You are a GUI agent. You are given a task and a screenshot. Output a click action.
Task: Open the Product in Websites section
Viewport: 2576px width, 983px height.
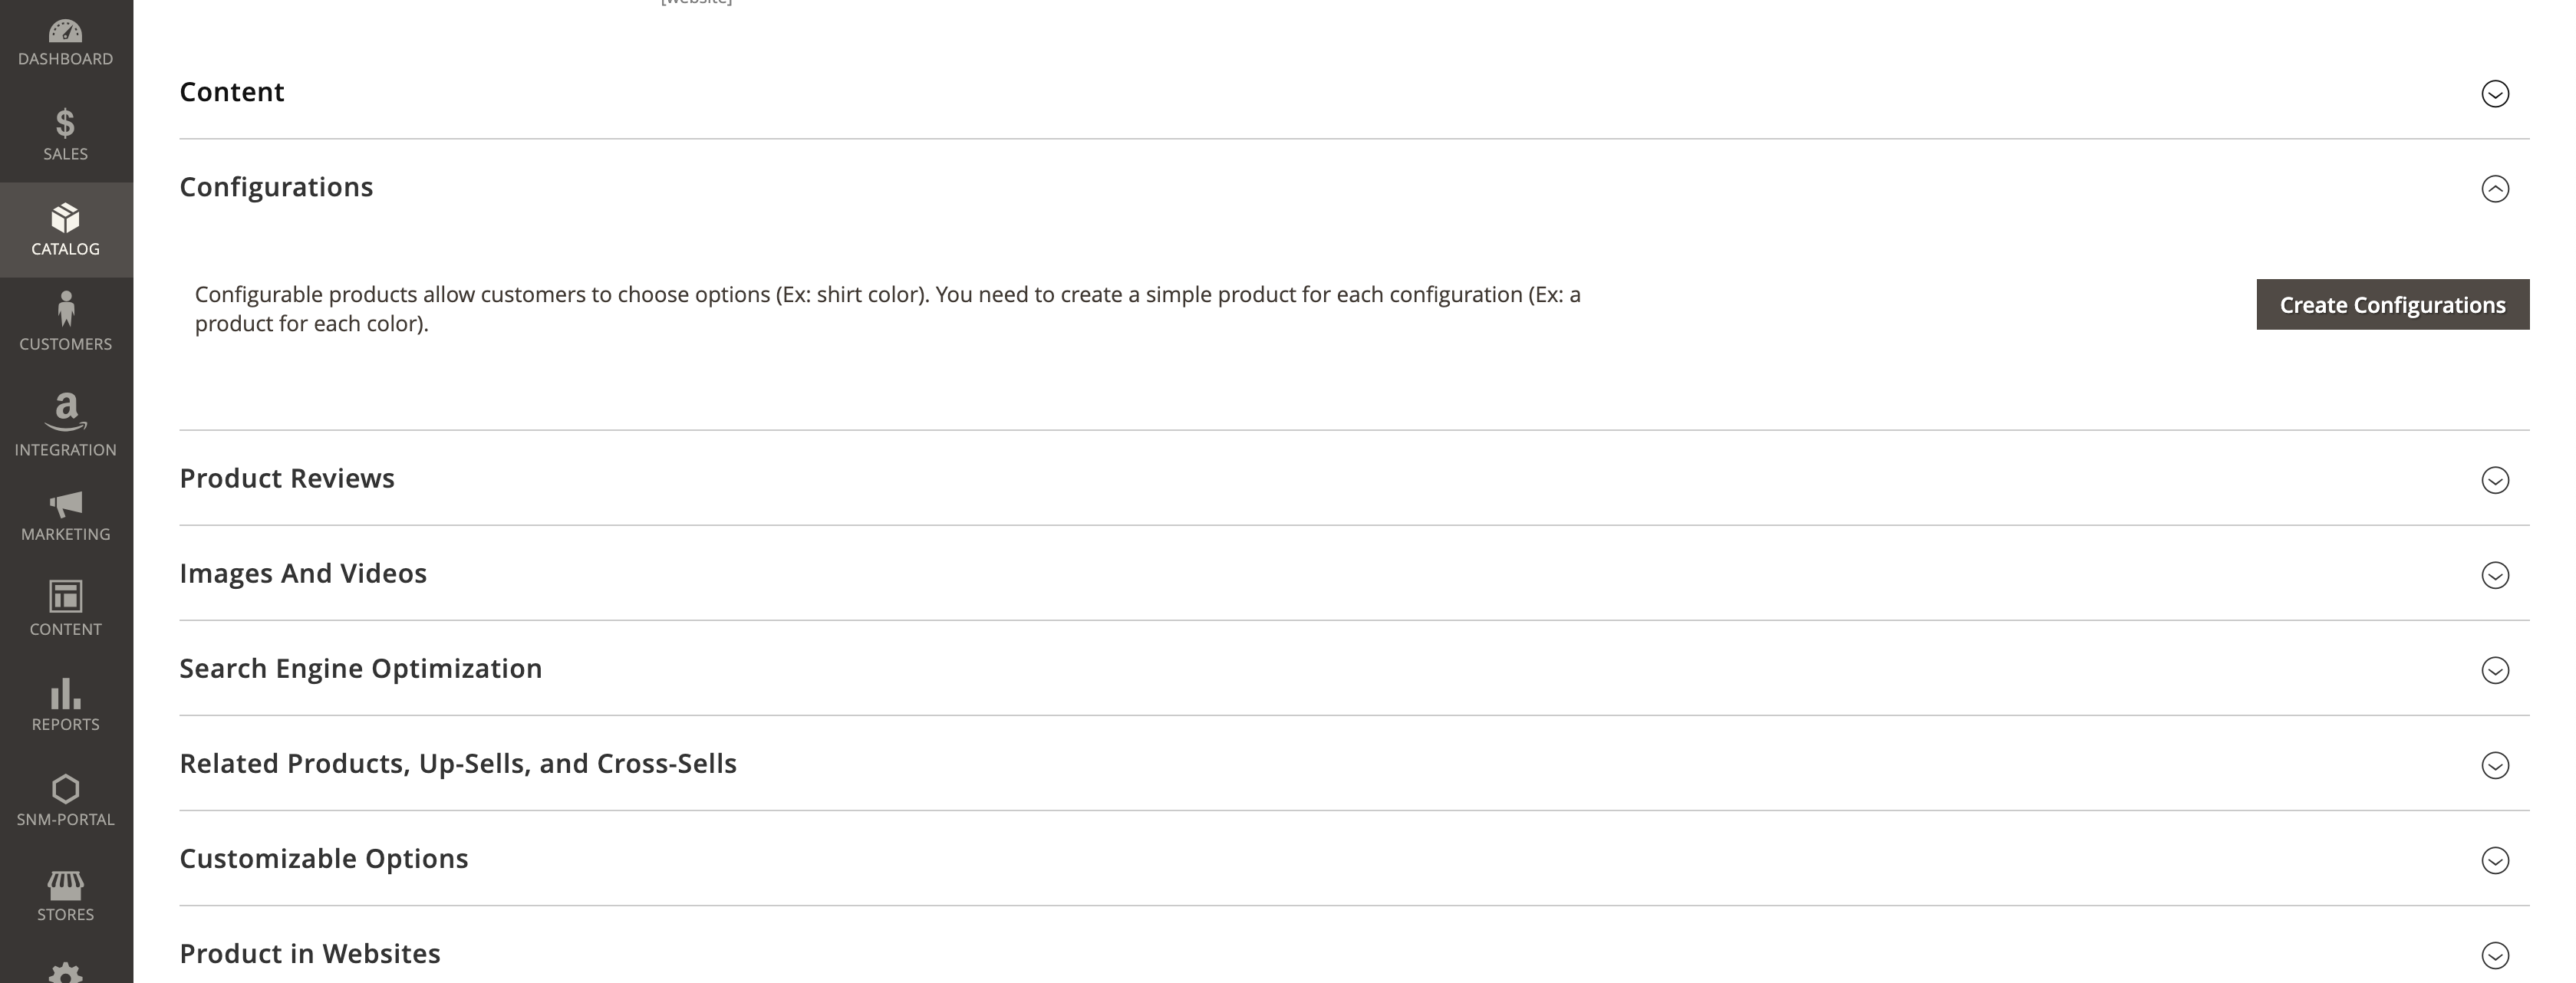click(x=2496, y=954)
